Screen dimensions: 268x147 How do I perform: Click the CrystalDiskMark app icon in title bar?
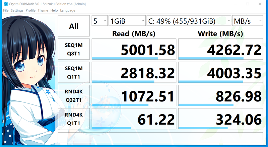point(6,4)
